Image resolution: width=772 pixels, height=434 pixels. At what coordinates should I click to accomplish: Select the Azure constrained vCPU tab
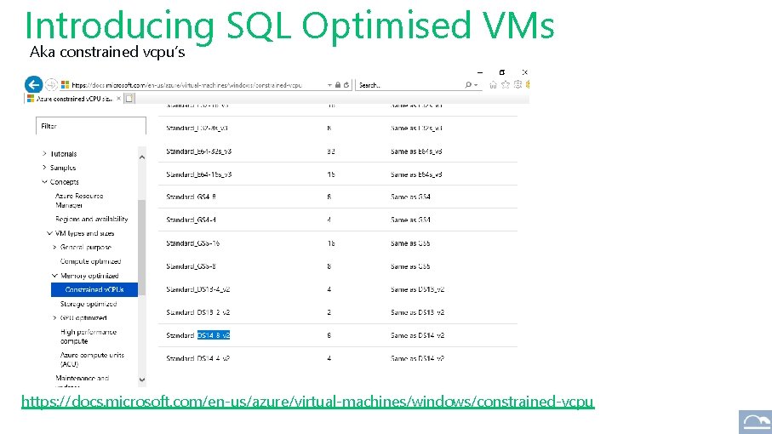(x=74, y=99)
